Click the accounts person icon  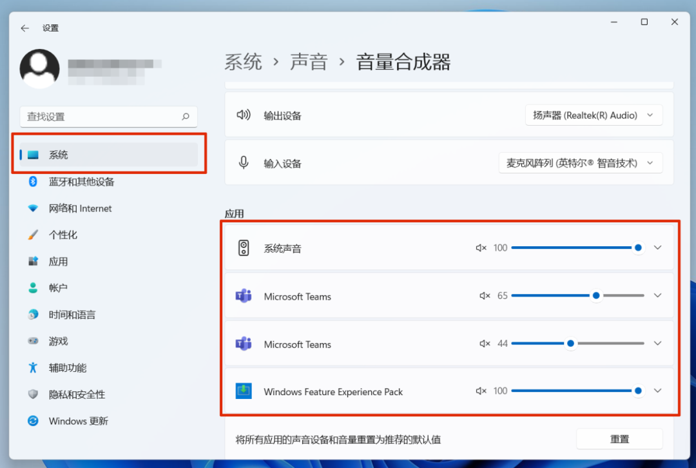pyautogui.click(x=33, y=288)
